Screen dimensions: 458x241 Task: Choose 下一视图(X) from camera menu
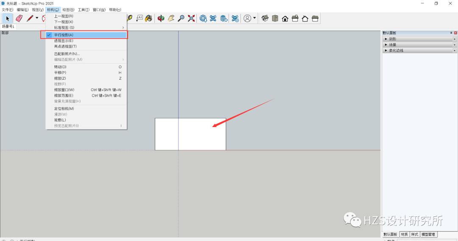pos(86,22)
